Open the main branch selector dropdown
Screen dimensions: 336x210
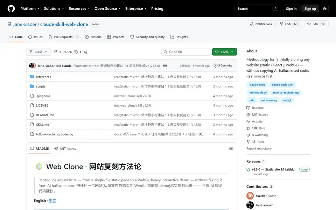point(38,52)
